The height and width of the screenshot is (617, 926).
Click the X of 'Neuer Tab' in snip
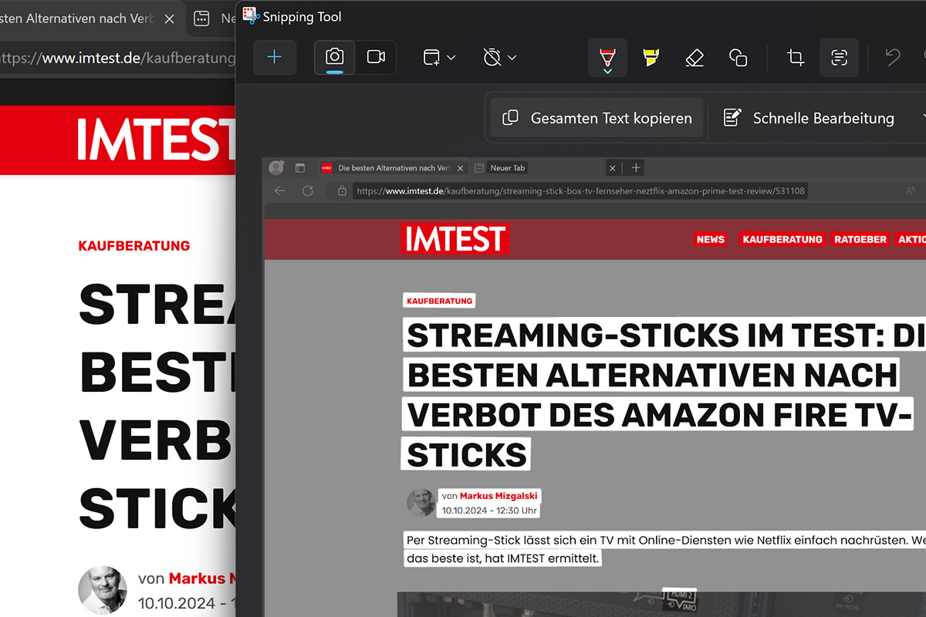pos(613,167)
